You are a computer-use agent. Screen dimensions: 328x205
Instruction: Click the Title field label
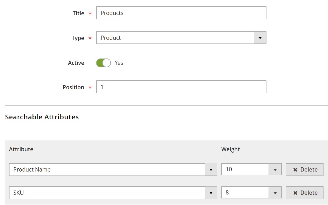78,13
